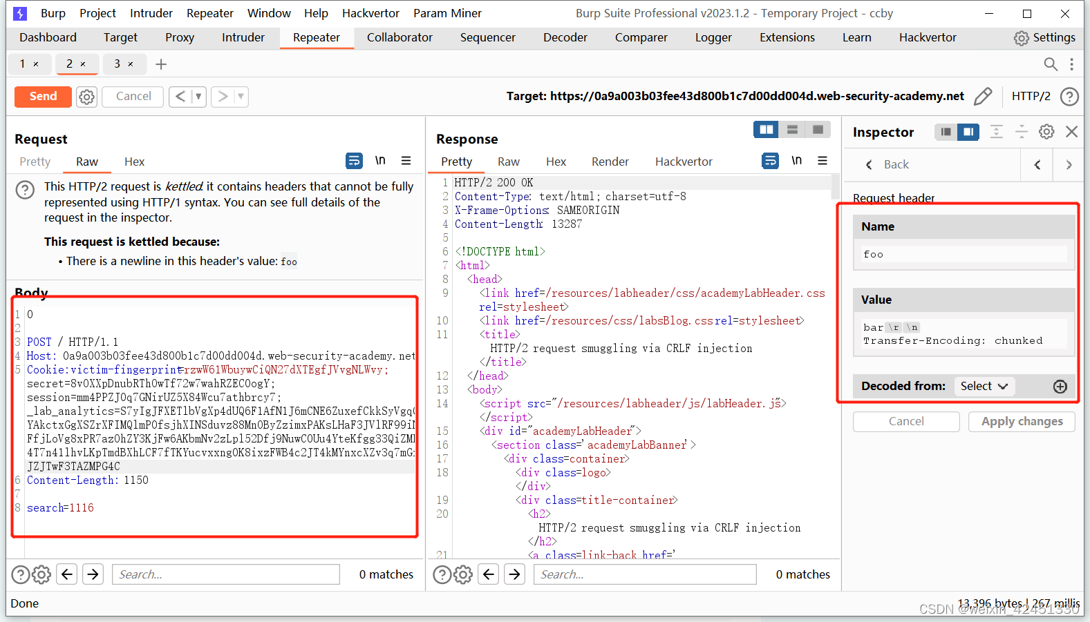Switch response view to Hackvertor tab
Viewport: 1090px width, 622px height.
[684, 162]
